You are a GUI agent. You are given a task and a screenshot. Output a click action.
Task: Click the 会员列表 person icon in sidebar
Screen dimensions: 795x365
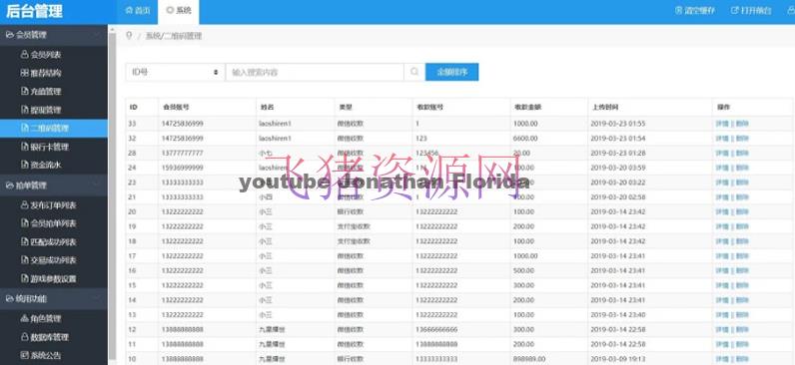coord(24,54)
